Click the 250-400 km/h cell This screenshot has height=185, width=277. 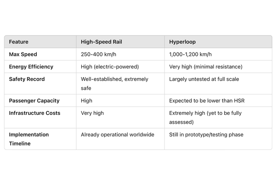tap(99, 55)
